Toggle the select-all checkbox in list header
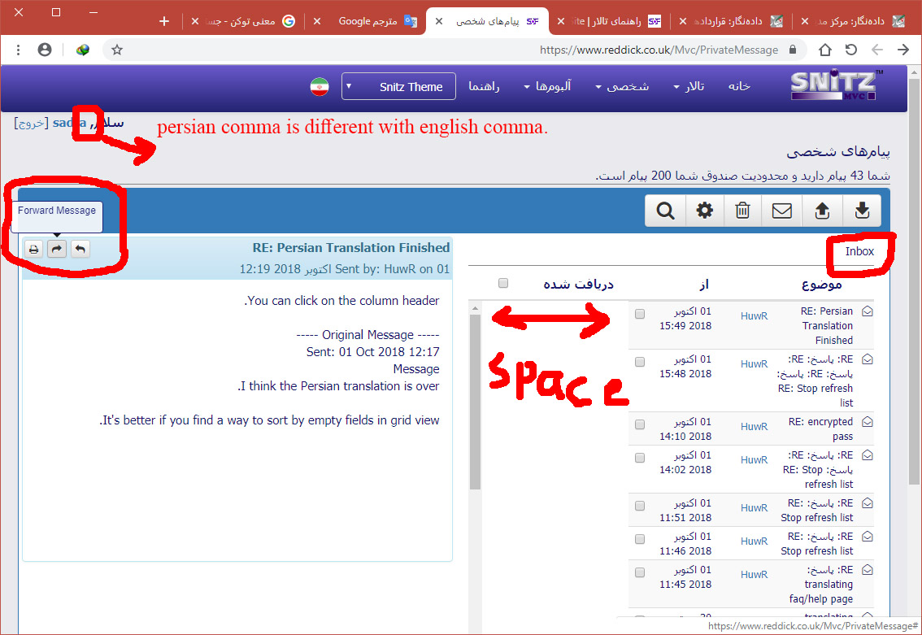Image resolution: width=922 pixels, height=635 pixels. tap(503, 283)
